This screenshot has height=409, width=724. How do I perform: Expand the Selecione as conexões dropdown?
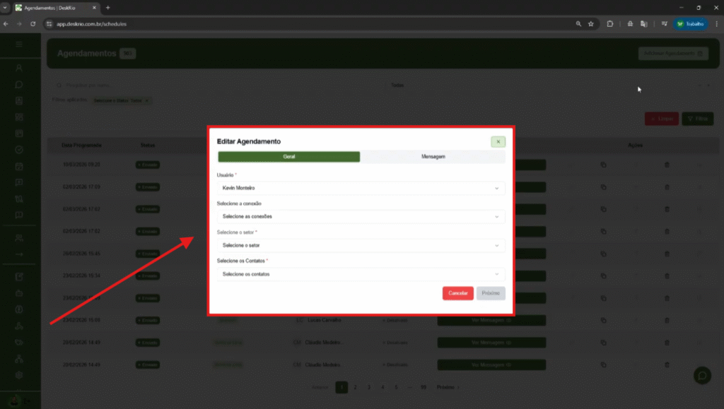coord(361,217)
